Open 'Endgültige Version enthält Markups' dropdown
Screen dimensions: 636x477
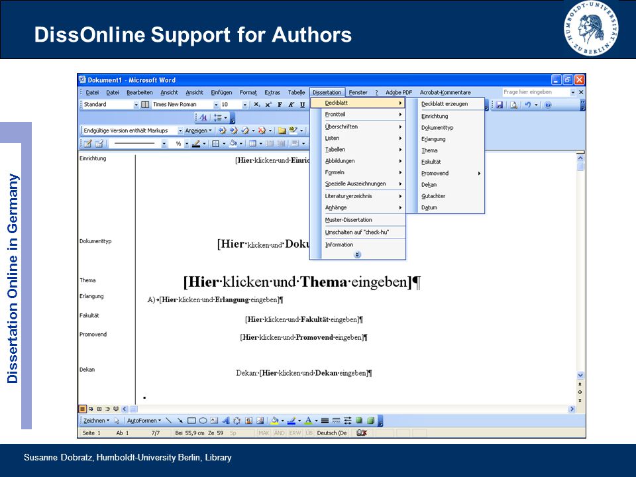point(180,131)
